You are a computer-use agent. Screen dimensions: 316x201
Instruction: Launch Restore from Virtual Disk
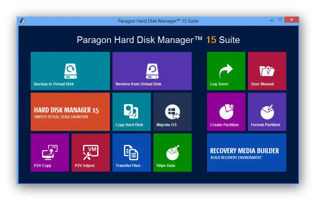click(x=152, y=71)
